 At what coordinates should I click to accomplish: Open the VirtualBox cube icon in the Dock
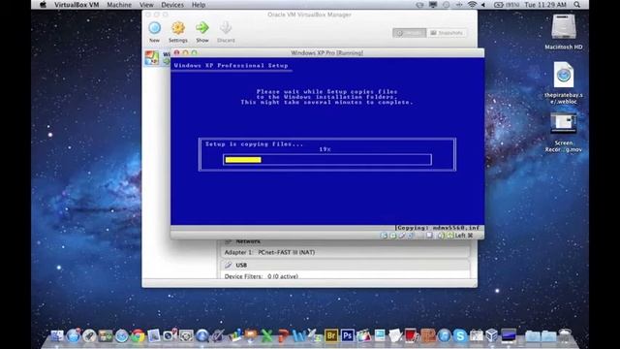click(x=491, y=336)
